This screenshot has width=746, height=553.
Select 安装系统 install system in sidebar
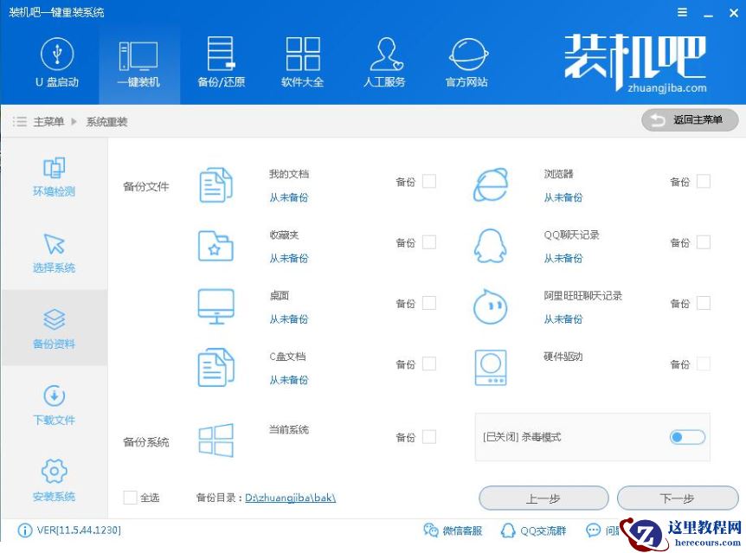point(54,480)
